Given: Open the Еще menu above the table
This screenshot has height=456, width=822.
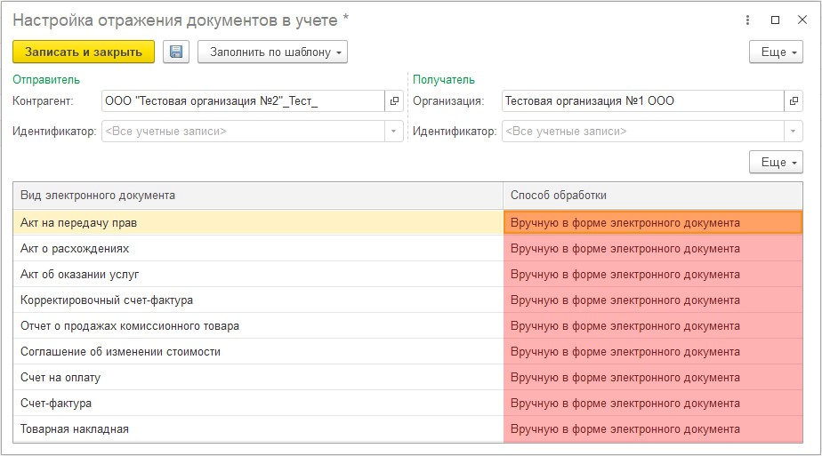Looking at the screenshot, I should pos(776,163).
